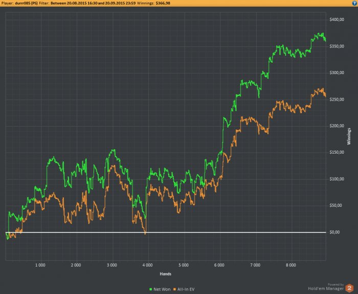The height and width of the screenshot is (294, 358).
Task: Click the 1 000 hands axis tick
Action: pyautogui.click(x=40, y=265)
